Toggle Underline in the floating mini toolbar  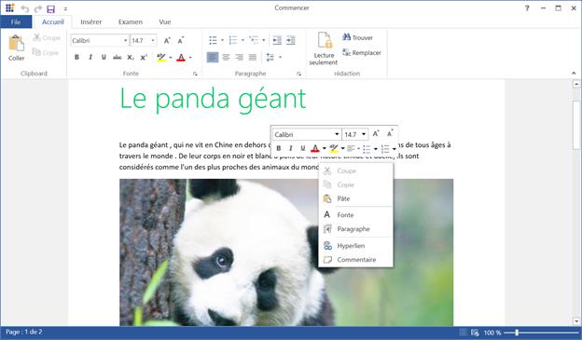[x=303, y=148]
